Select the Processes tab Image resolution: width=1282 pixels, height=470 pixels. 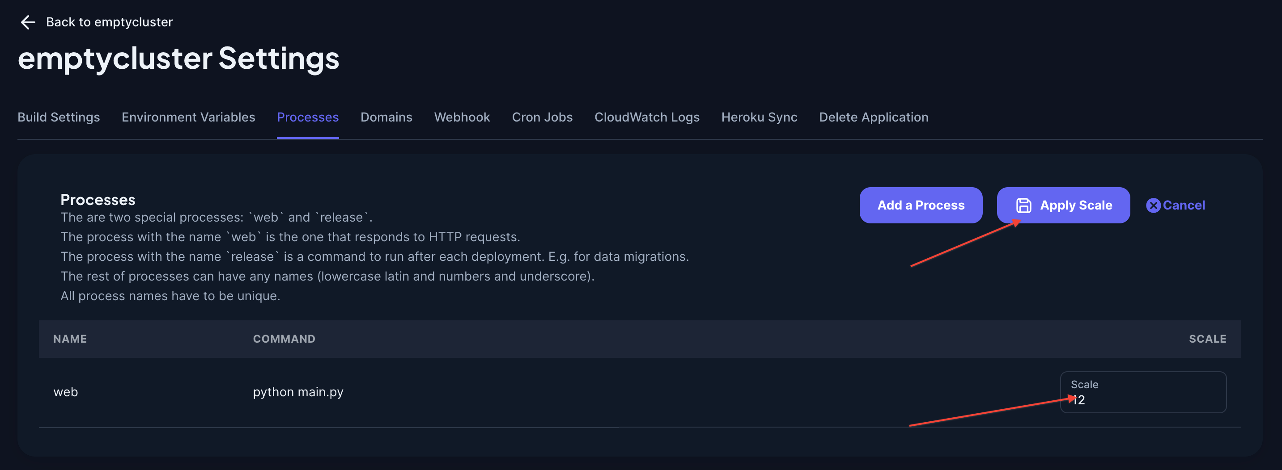coord(308,117)
